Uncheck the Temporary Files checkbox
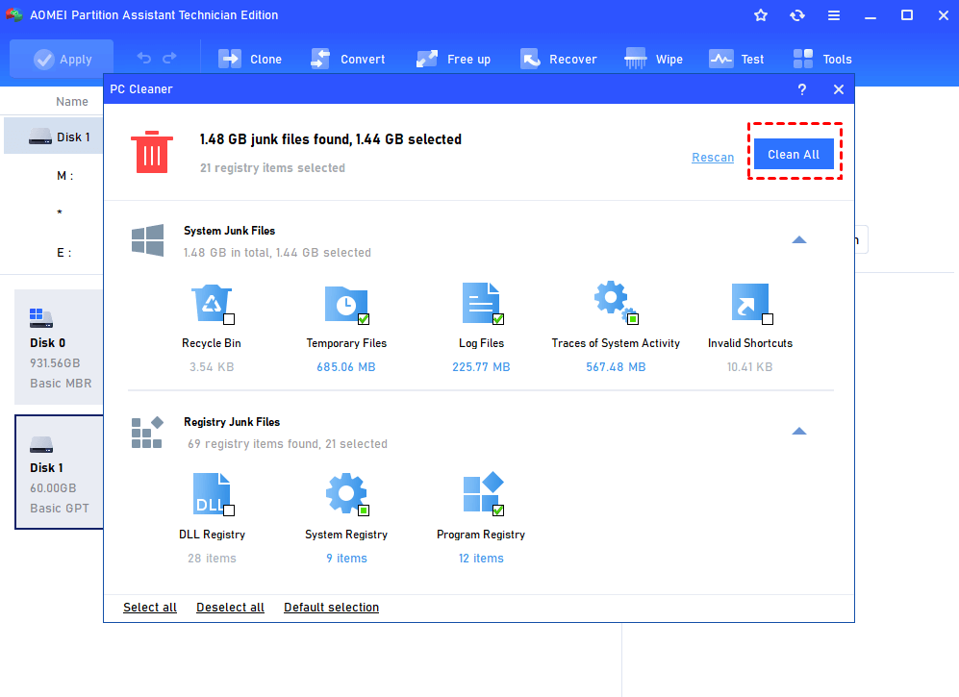Image resolution: width=959 pixels, height=697 pixels. 364,319
